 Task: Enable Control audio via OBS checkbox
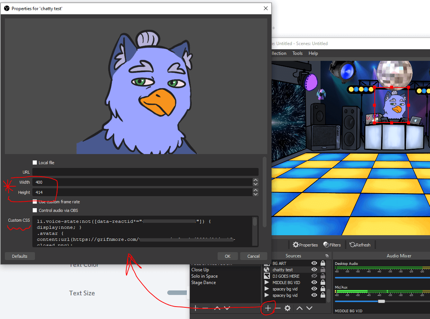point(35,210)
